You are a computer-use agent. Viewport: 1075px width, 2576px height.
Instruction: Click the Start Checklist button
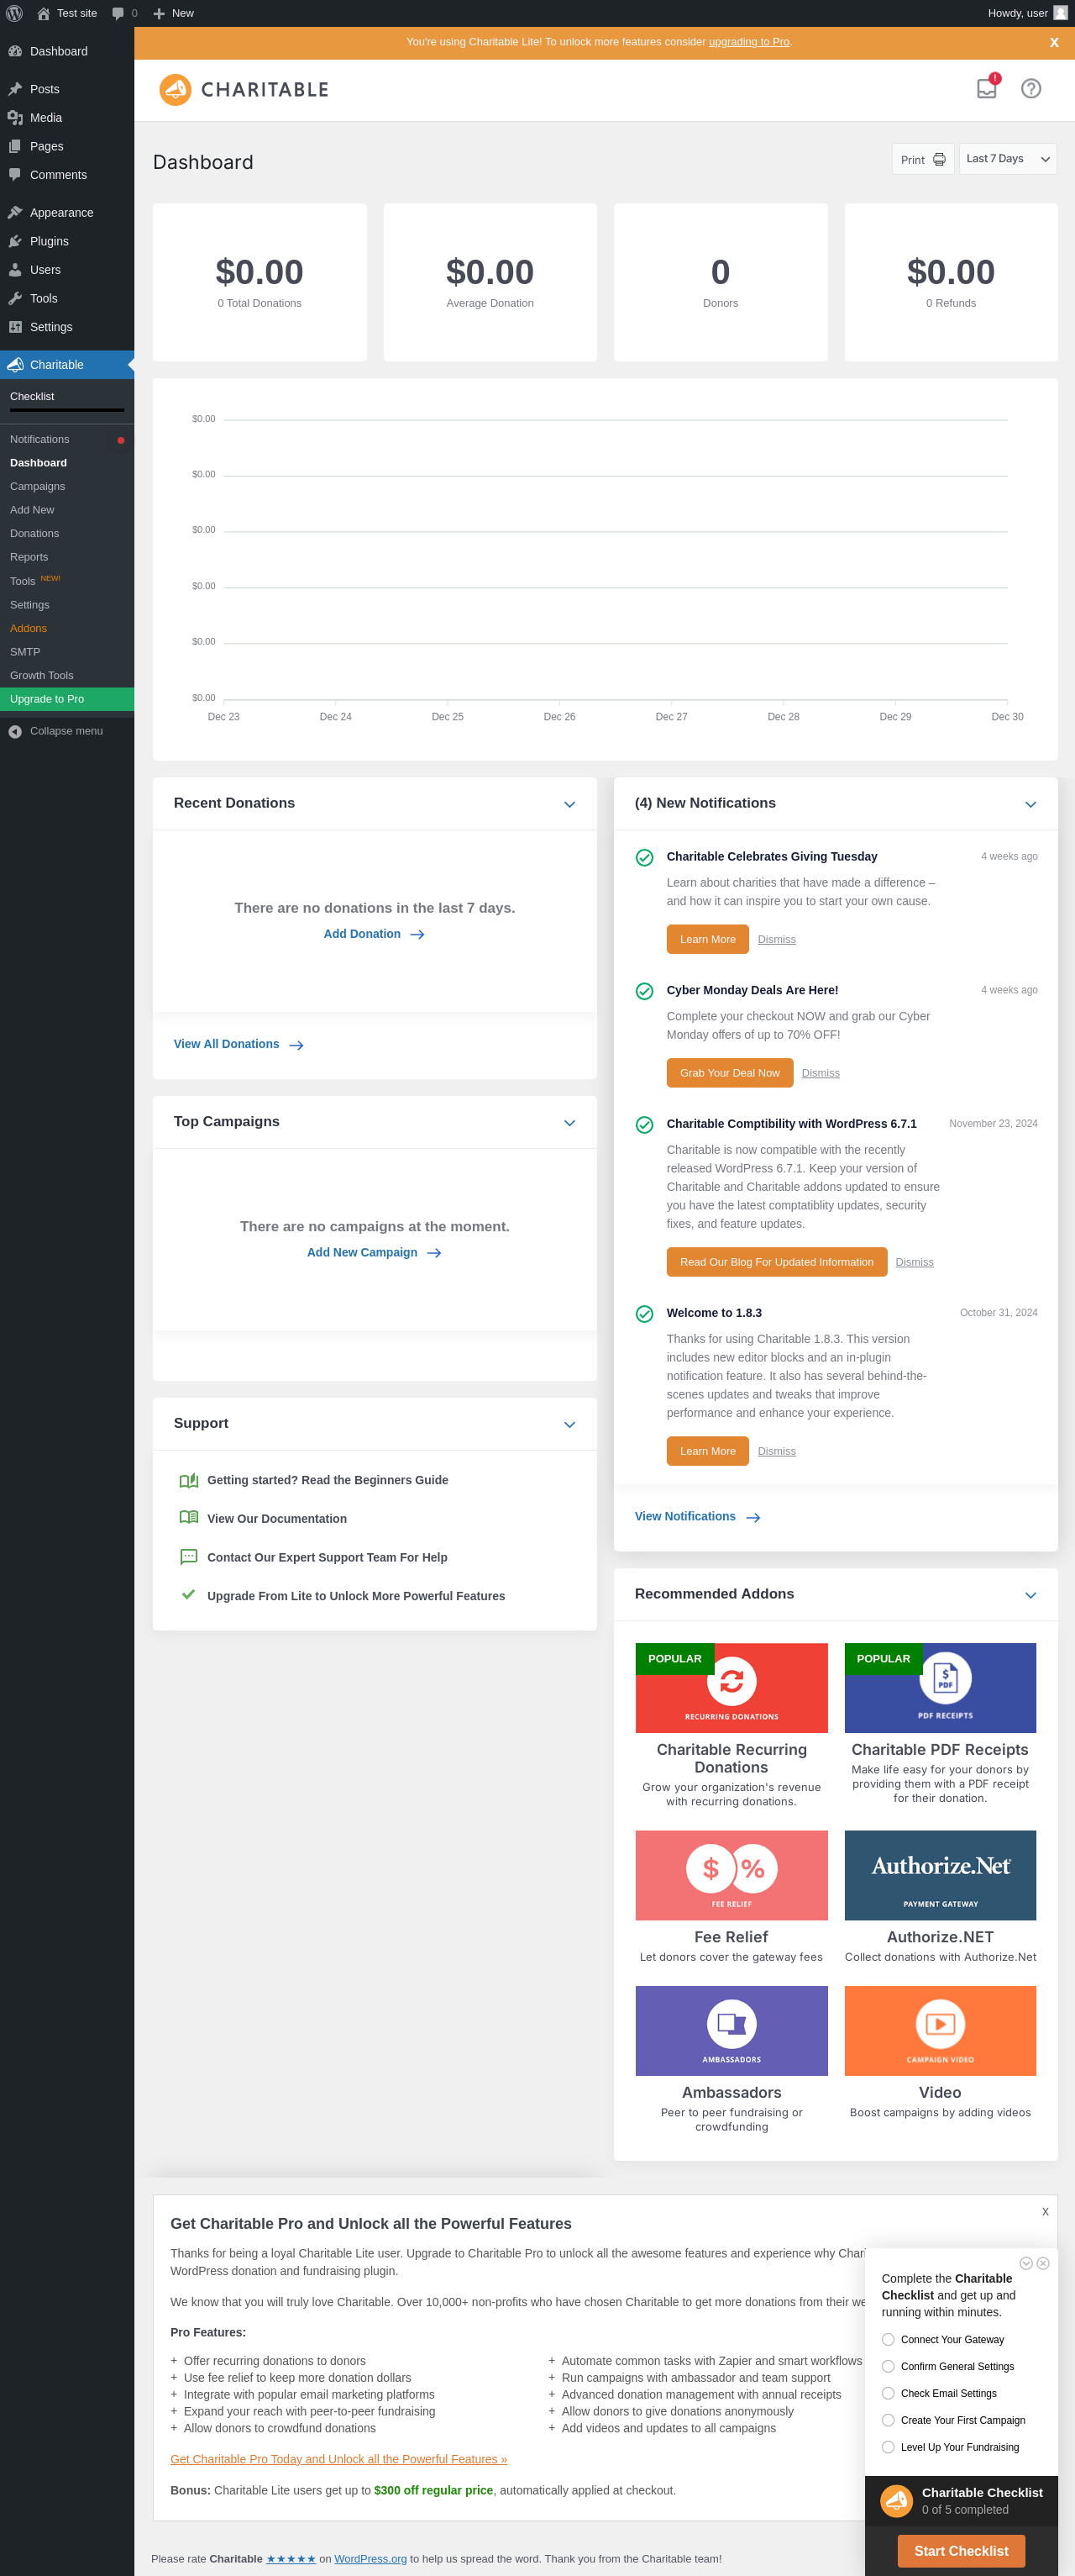click(960, 2551)
